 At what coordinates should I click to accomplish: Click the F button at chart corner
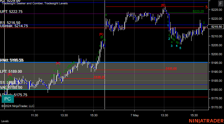point(221,4)
